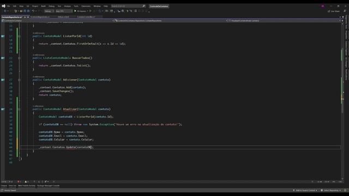Click the navigate backward toolbar icon
The height and width of the screenshot is (196, 349).
[x=5, y=11]
